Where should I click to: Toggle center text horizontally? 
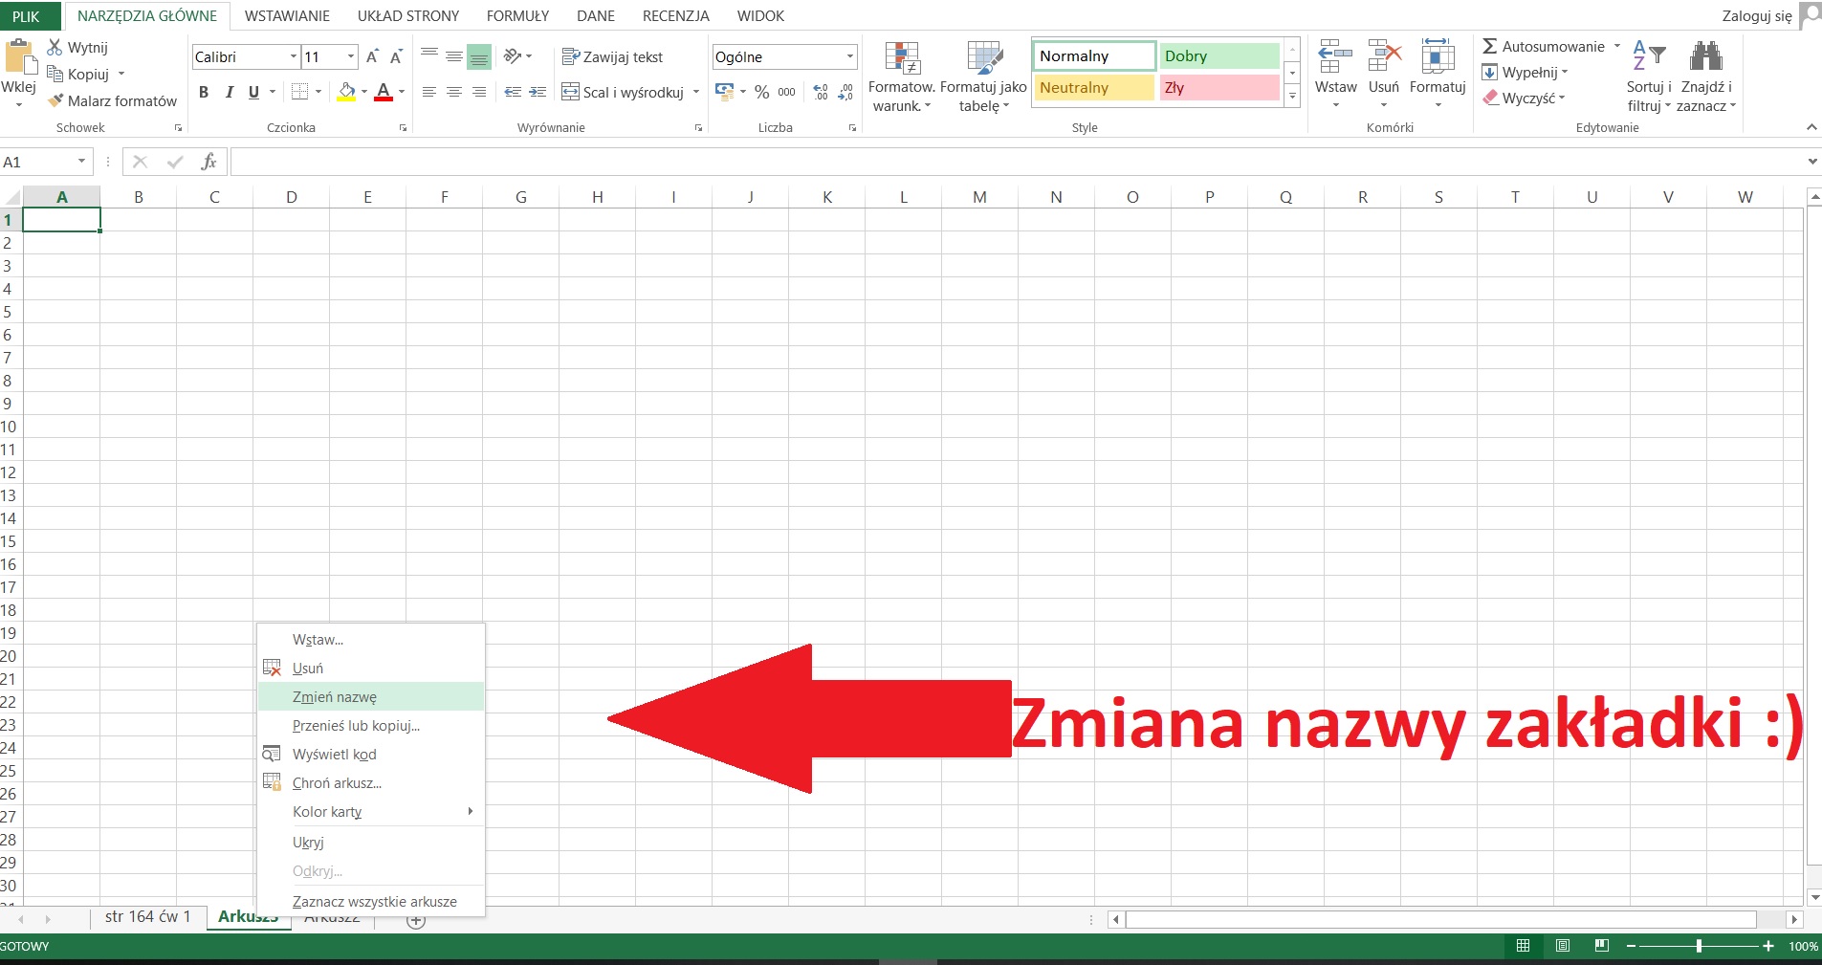point(454,92)
